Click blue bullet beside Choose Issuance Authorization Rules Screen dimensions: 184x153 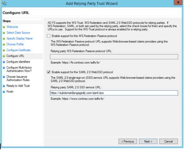click(x=4, y=77)
